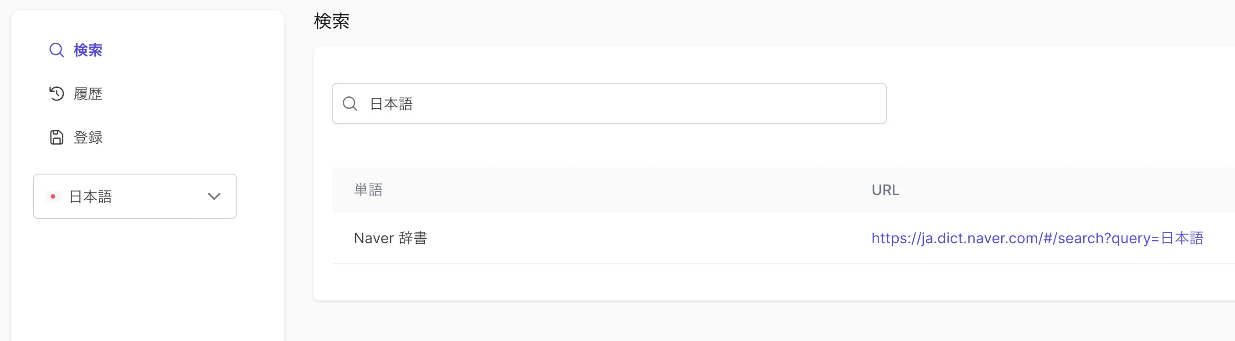Open the 検索 page from the sidebar
The image size is (1235, 341).
point(88,50)
